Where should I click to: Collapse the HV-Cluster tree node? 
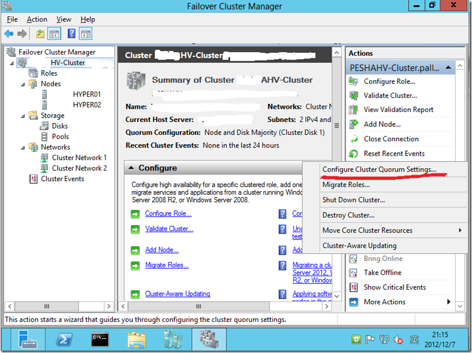[x=12, y=63]
